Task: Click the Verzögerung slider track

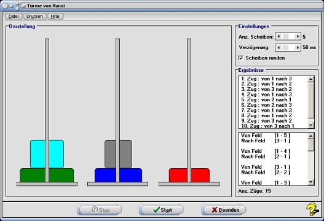Action: [288, 48]
